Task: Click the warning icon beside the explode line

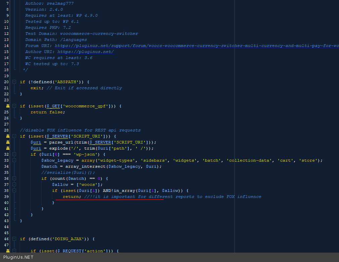Action: click(8, 148)
